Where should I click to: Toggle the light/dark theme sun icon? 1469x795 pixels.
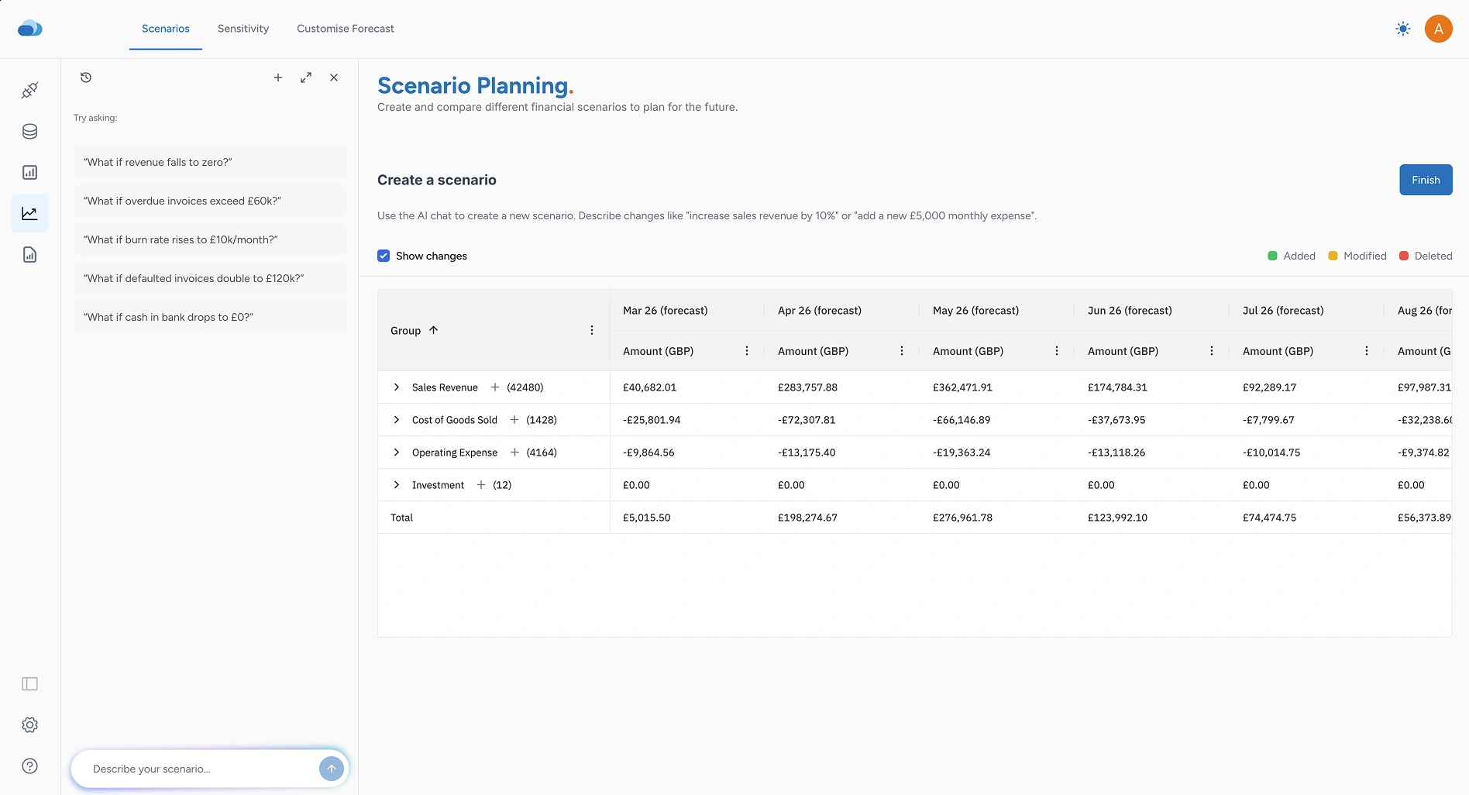[1402, 29]
